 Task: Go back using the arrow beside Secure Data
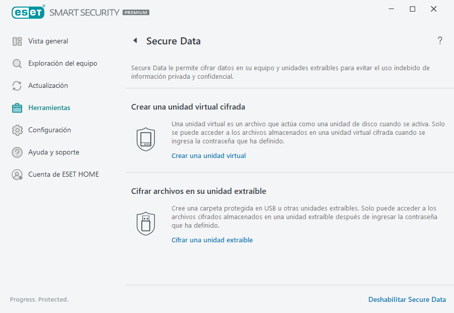click(x=135, y=40)
